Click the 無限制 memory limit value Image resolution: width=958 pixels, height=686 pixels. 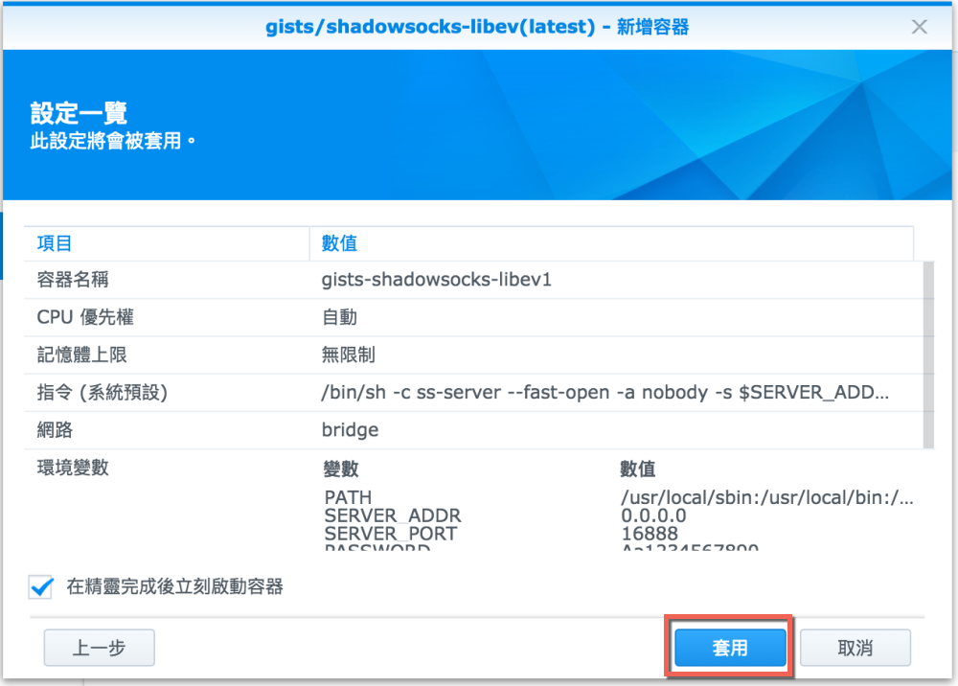[349, 354]
